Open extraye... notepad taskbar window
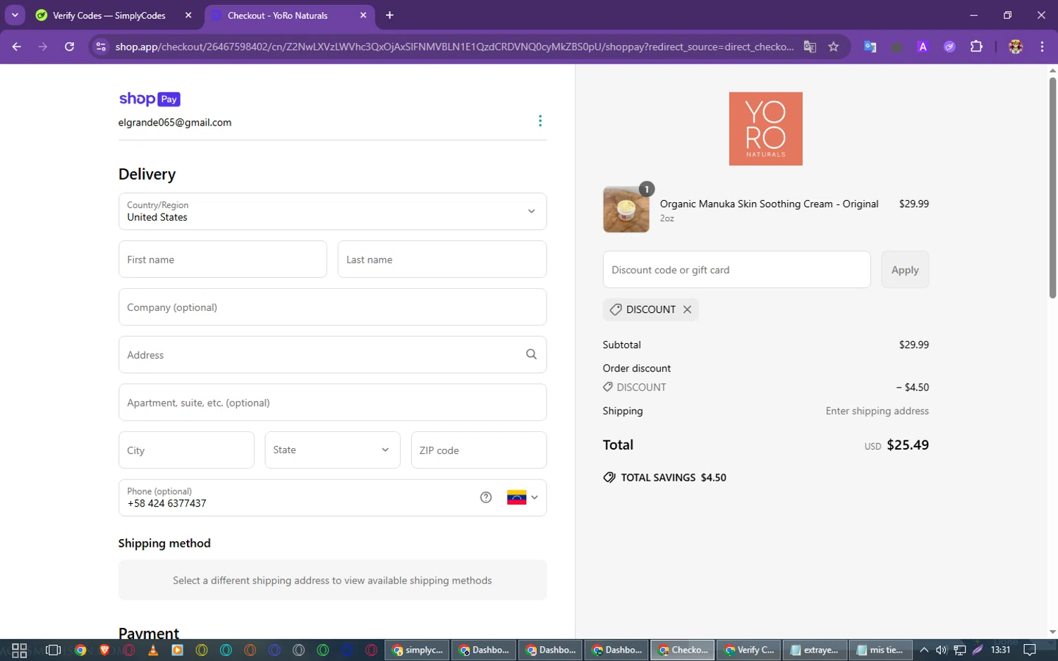 (815, 650)
